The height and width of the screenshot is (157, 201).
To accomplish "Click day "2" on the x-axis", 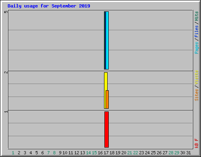I will coord(19,153).
